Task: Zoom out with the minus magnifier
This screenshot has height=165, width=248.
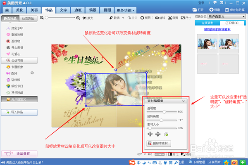Action: pyautogui.click(x=42, y=18)
